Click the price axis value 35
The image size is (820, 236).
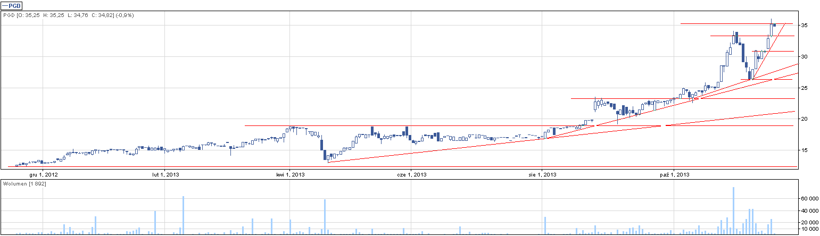pos(805,26)
